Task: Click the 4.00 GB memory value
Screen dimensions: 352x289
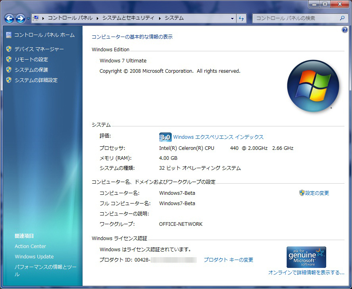Action: point(168,158)
